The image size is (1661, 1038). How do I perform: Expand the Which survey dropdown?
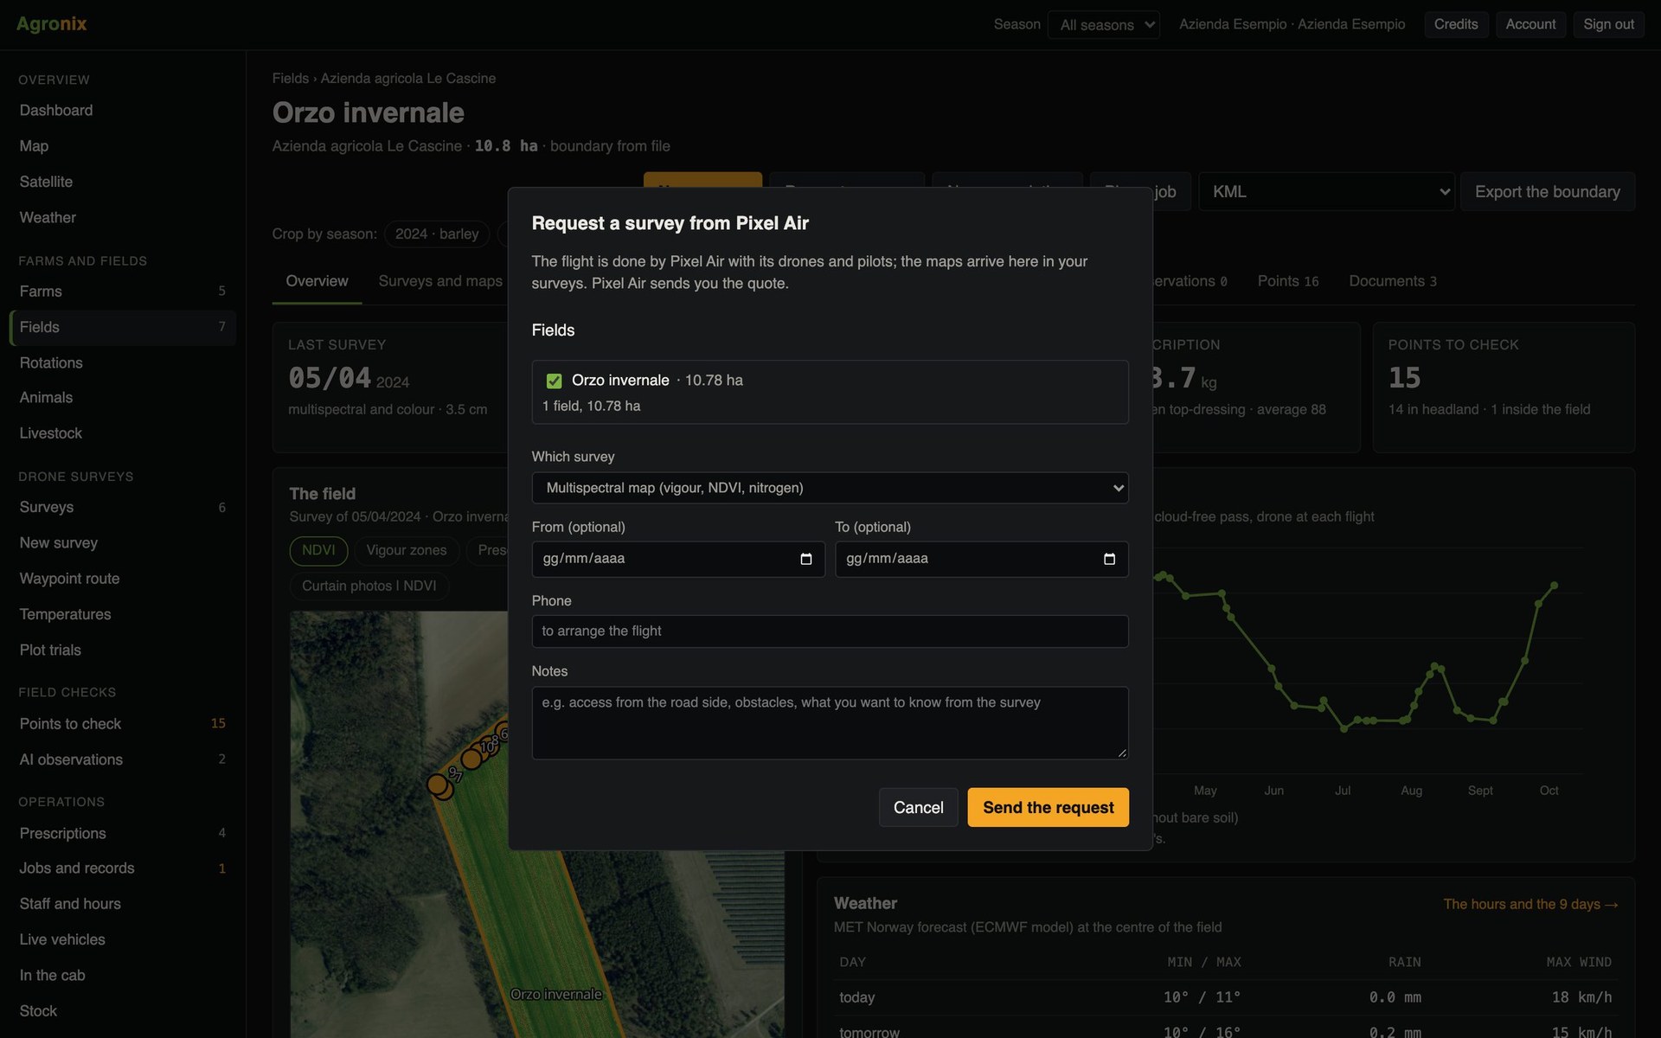tap(830, 488)
